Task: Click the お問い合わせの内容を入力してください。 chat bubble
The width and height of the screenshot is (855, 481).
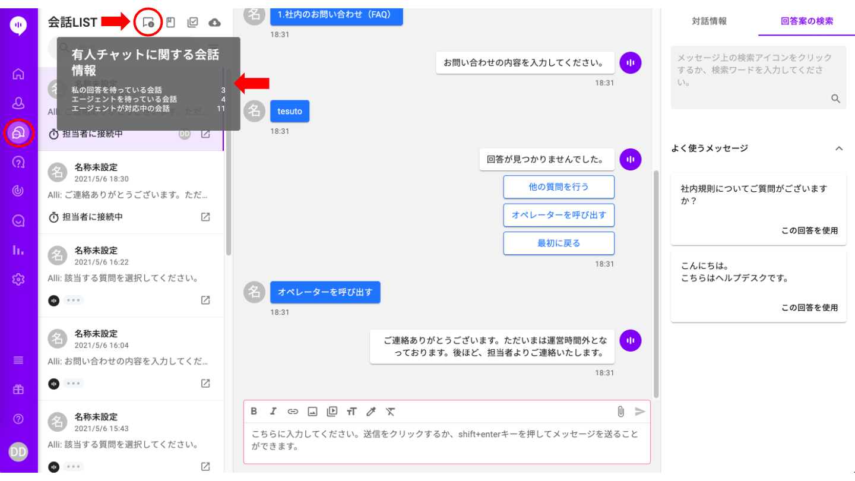Action: point(525,62)
